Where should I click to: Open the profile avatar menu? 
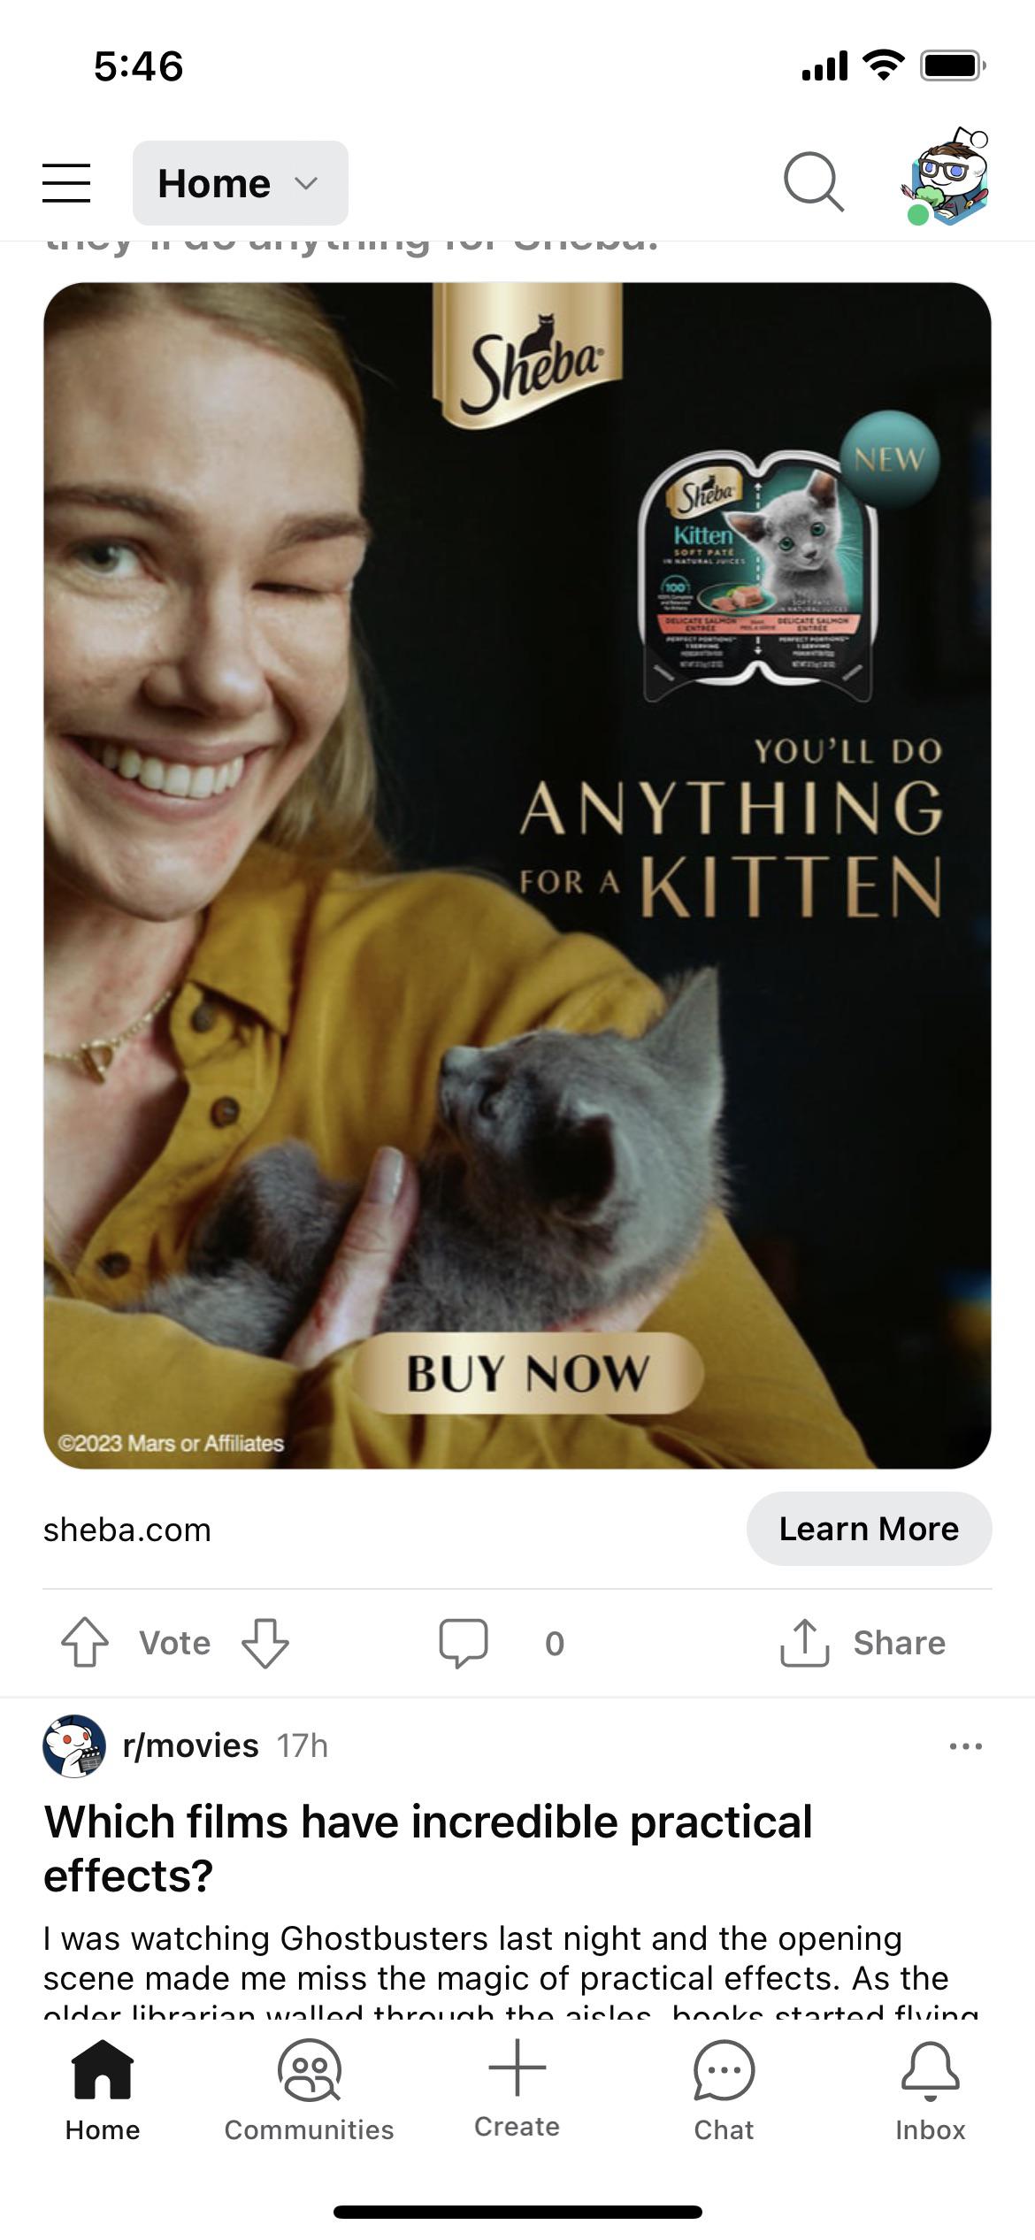coord(945,177)
